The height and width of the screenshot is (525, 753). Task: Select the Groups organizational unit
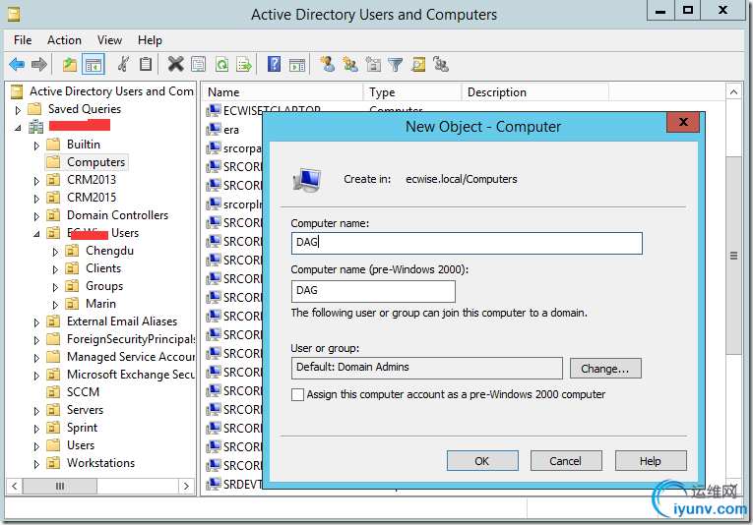[104, 286]
